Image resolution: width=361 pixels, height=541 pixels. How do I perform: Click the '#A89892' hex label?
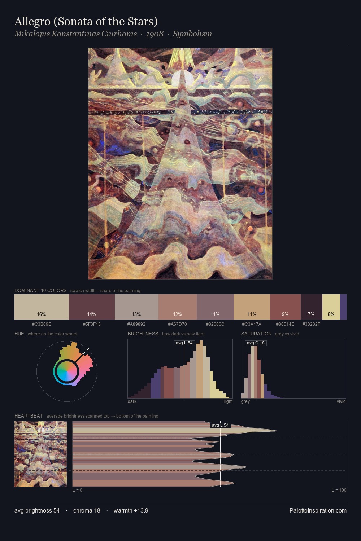tap(136, 324)
